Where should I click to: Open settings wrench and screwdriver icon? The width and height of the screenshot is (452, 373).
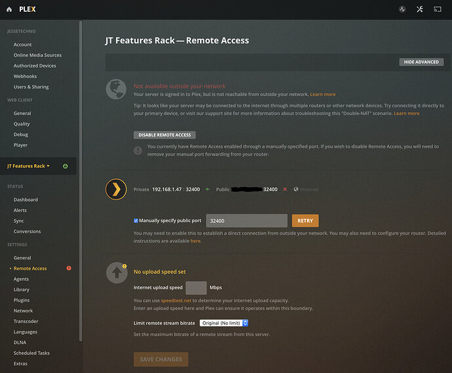pos(420,9)
